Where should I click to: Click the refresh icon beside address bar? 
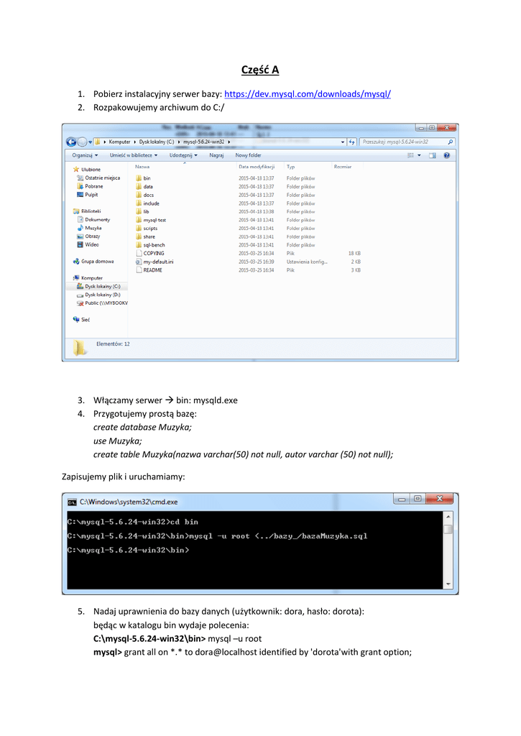[351, 142]
